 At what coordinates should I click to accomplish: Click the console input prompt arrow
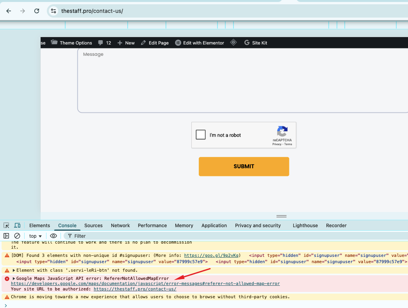coord(6,305)
